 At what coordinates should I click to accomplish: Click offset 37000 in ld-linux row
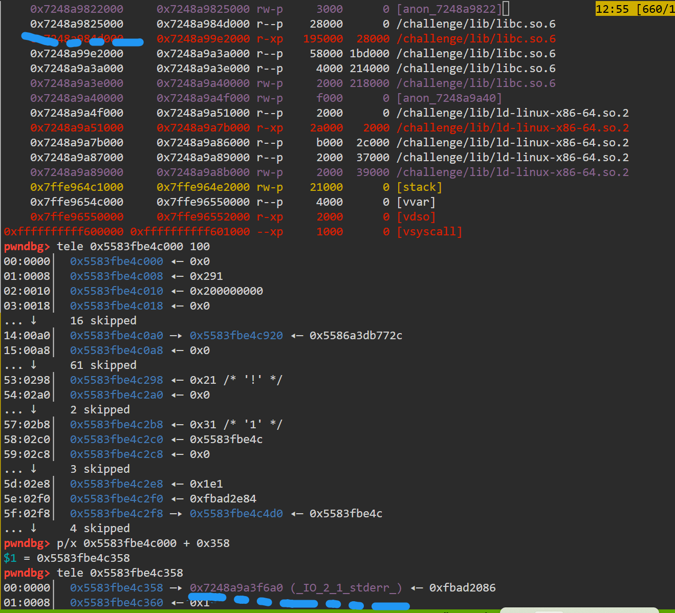[x=373, y=158]
